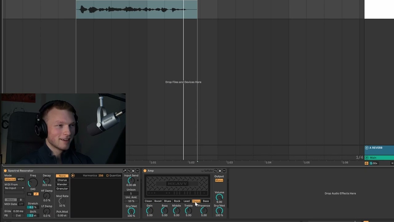Viewport: 394px width, 222px height.
Task: Click Spectral Resonator hot-swap preset icon
Action: tap(129, 171)
